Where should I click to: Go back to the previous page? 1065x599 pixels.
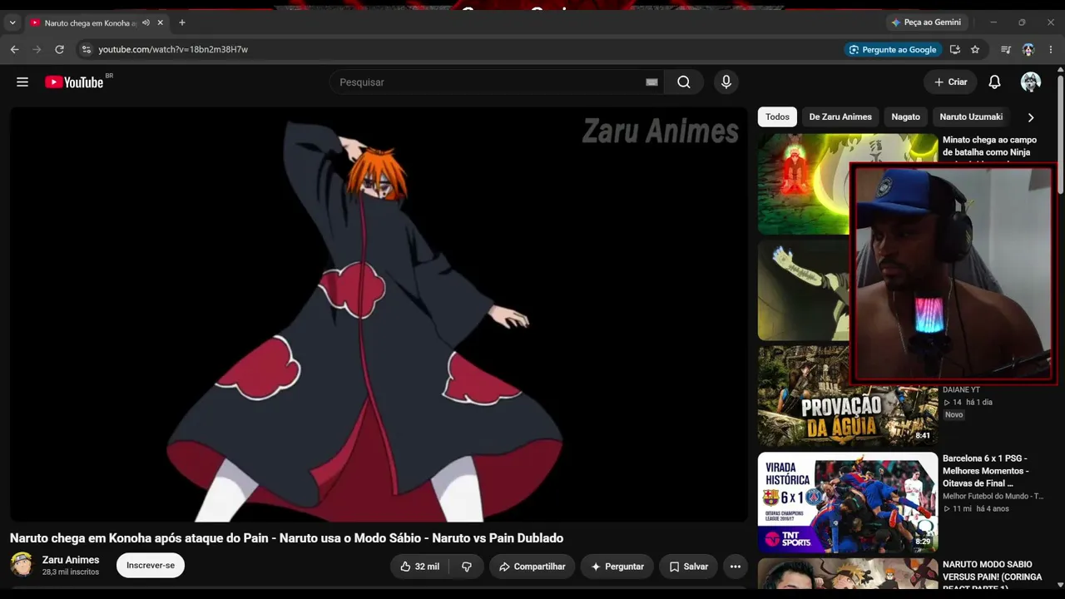(14, 50)
